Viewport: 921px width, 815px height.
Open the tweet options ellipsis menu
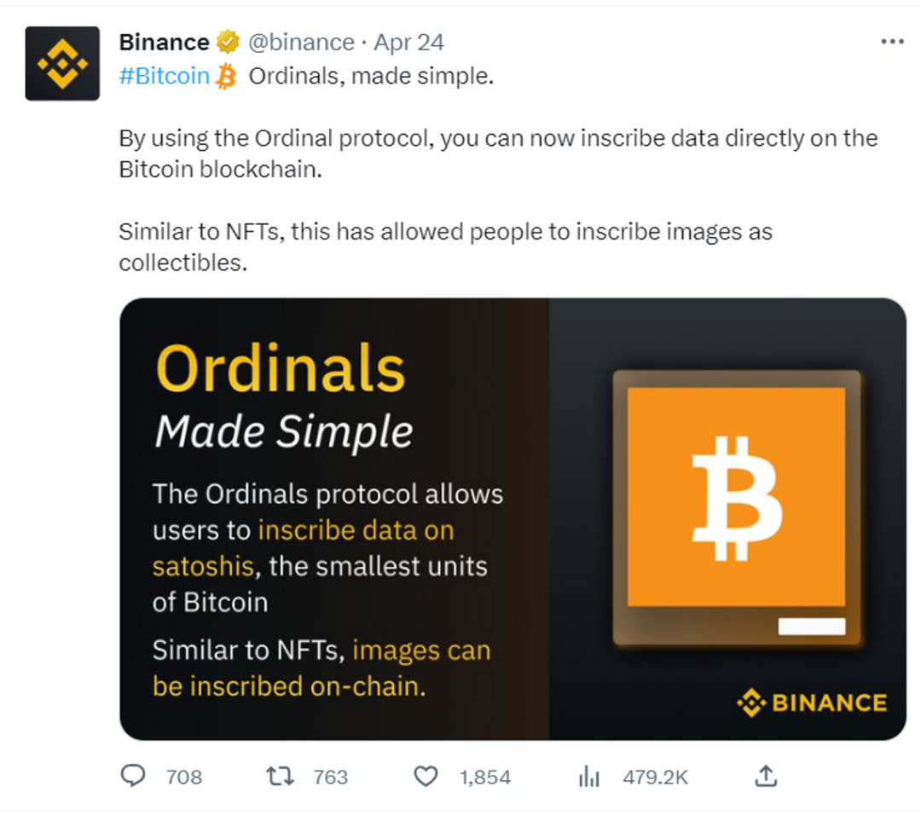(x=892, y=39)
